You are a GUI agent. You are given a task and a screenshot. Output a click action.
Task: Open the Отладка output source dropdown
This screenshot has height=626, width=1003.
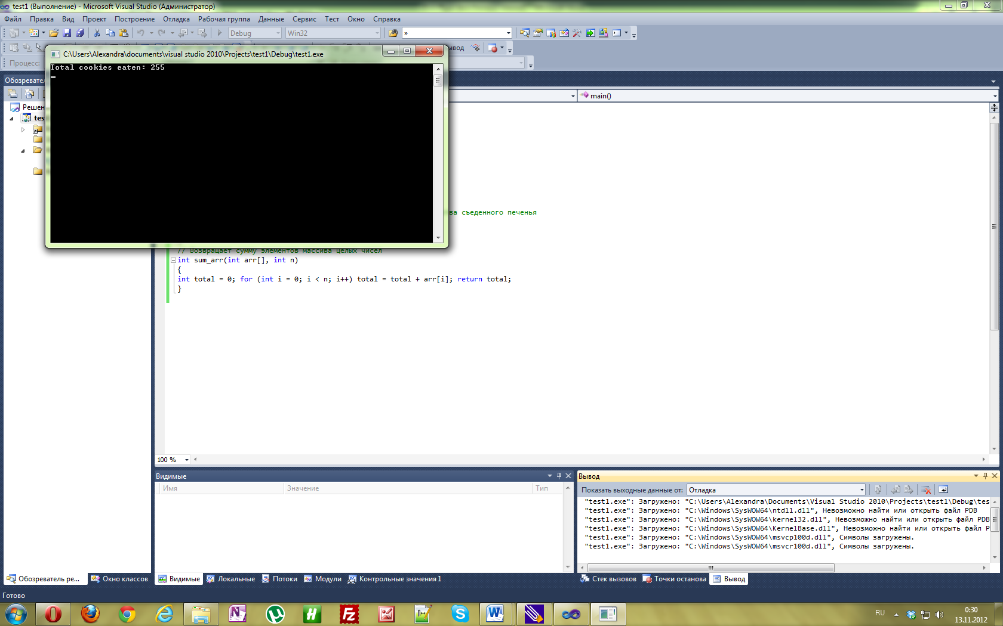pyautogui.click(x=862, y=490)
